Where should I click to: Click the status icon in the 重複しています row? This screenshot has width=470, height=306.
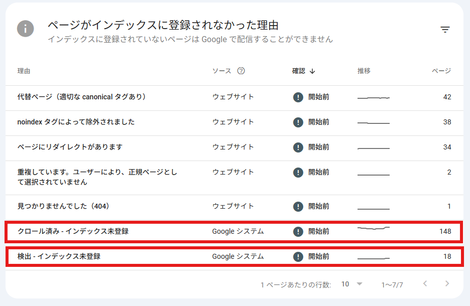coord(298,173)
